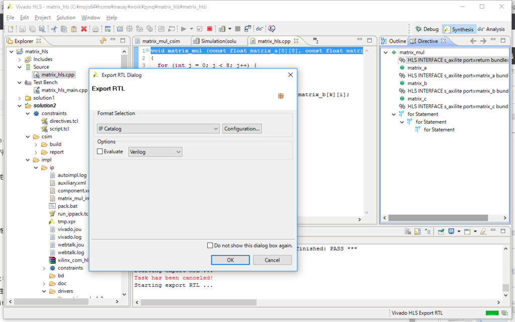Open dropdown arrow beside Export RTL icon
515x322 pixels.
[x=229, y=29]
